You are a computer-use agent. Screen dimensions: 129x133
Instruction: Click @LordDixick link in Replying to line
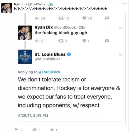(x=49, y=72)
